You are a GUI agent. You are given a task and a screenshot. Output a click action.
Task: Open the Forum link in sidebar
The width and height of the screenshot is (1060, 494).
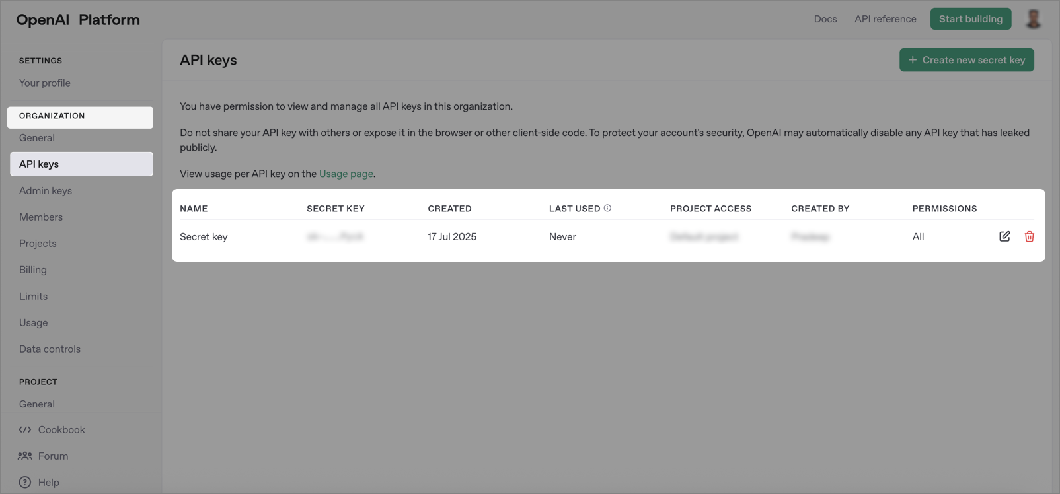point(53,456)
